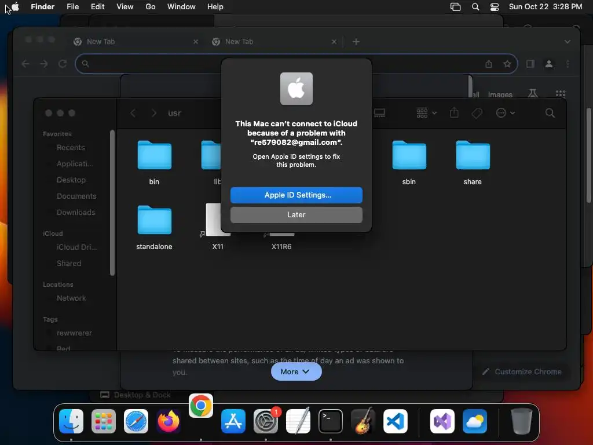Click the Finder sidebar scrollbar
Screen dimensions: 593x445
[112, 203]
